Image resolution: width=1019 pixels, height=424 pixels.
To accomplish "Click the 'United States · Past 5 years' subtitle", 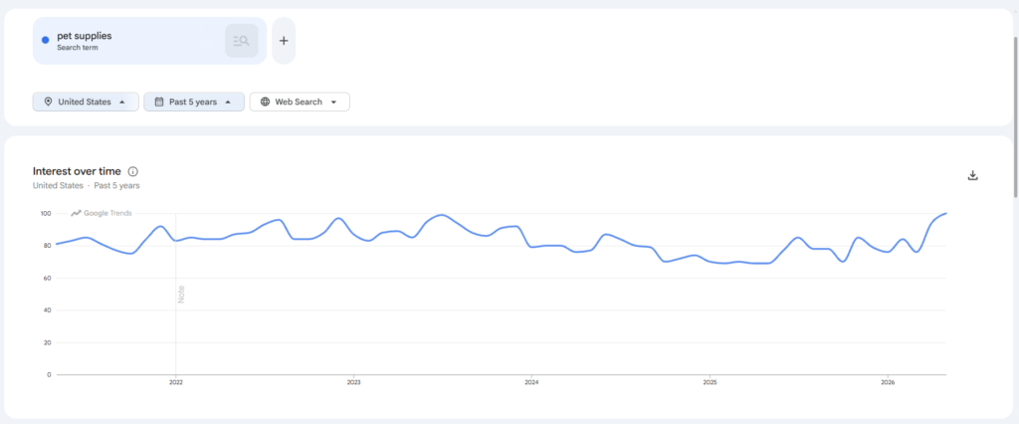I will (87, 185).
